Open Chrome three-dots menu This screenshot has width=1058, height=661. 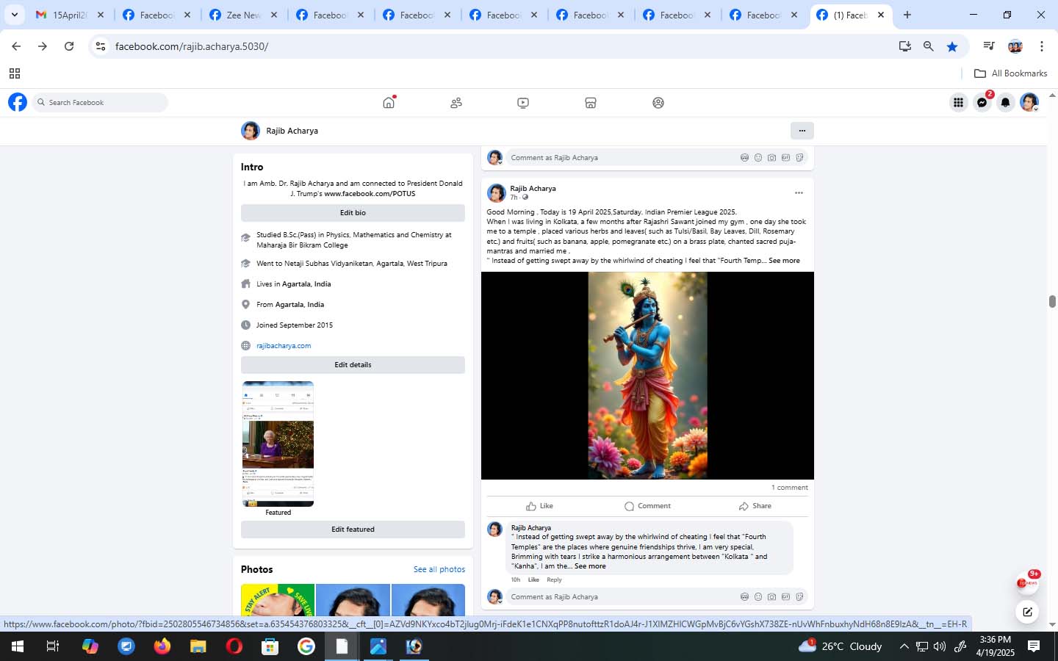1041,46
